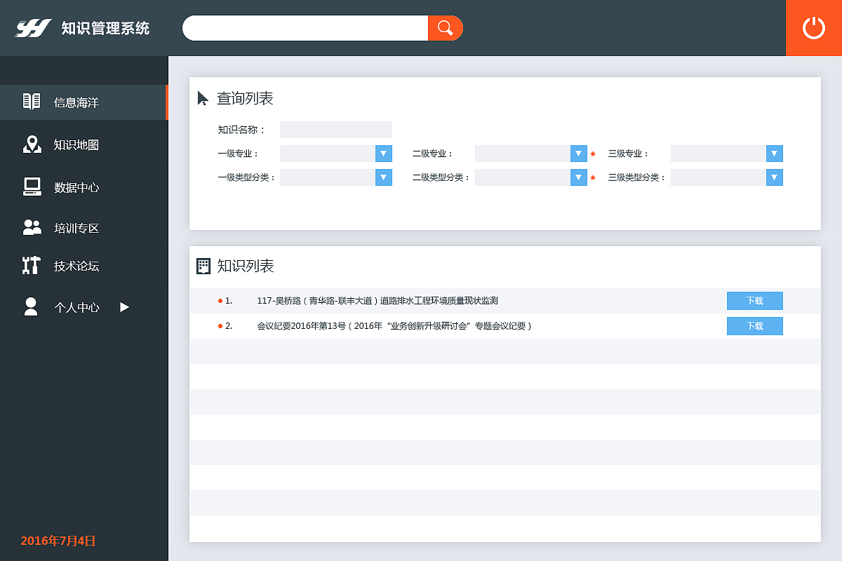Image resolution: width=842 pixels, height=561 pixels.
Task: Open 技术论坛 using its forum icon
Action: point(31,266)
